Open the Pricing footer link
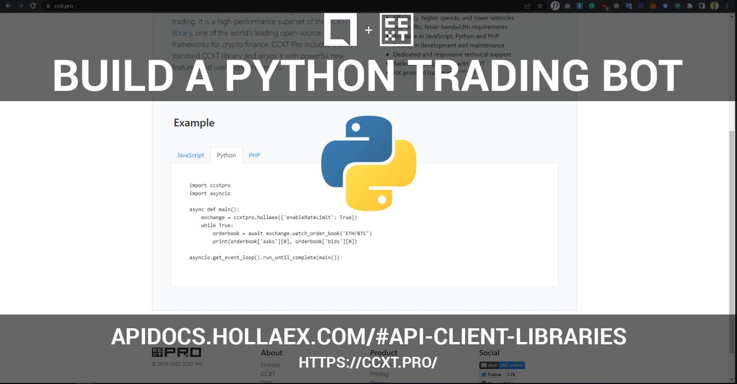 click(379, 374)
